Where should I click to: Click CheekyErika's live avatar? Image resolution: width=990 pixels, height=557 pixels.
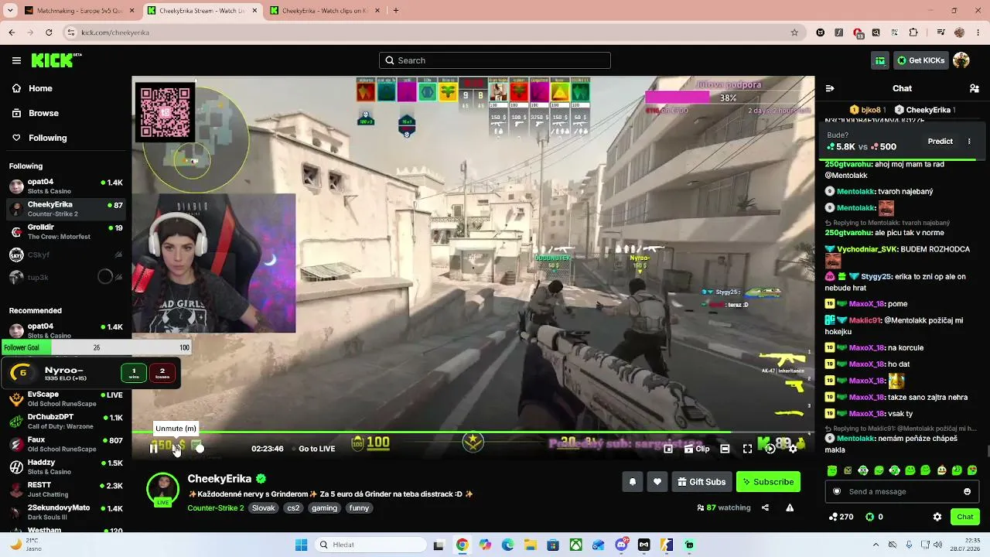pos(162,489)
